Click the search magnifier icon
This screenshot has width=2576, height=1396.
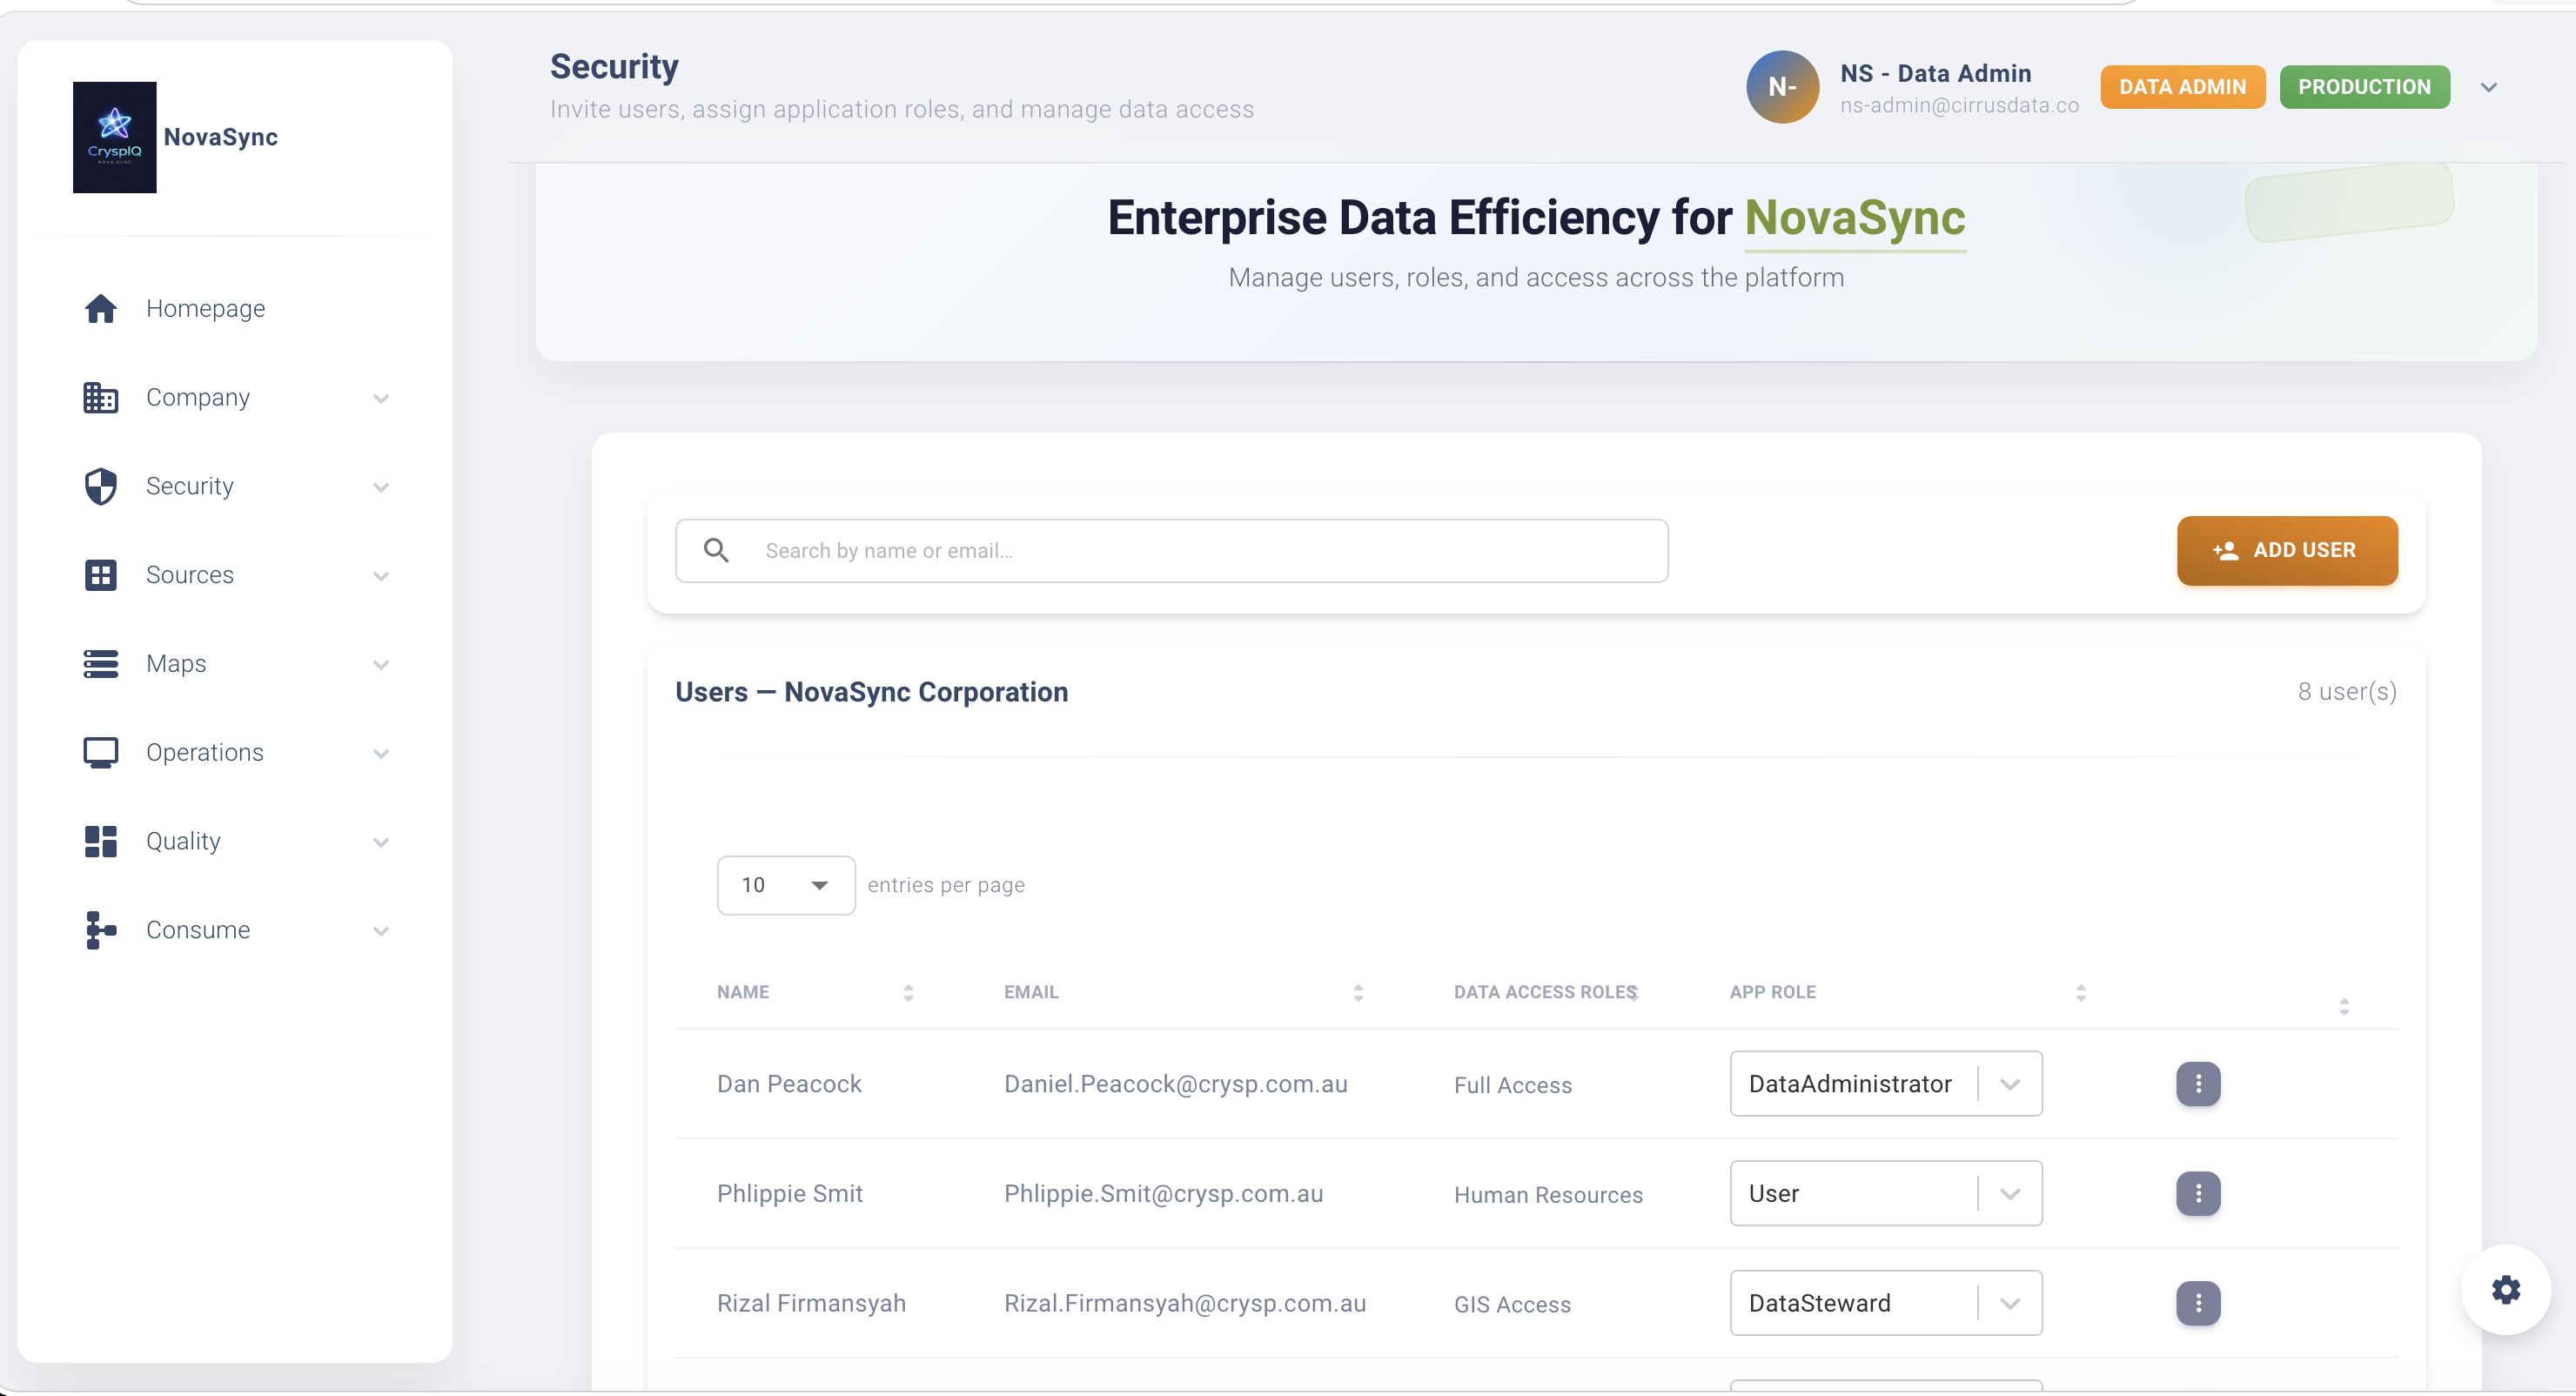tap(716, 550)
